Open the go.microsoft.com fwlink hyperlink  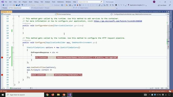pyautogui.click(x=118, y=21)
